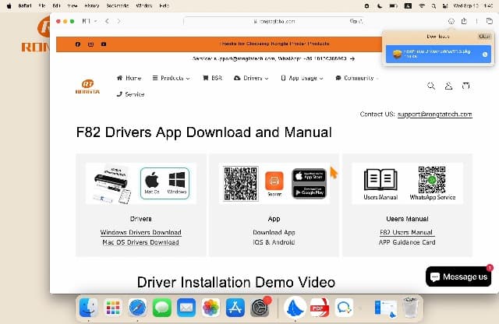Open Launchpad from the Dock
Viewport: 499px width, 324px height.
(x=113, y=308)
